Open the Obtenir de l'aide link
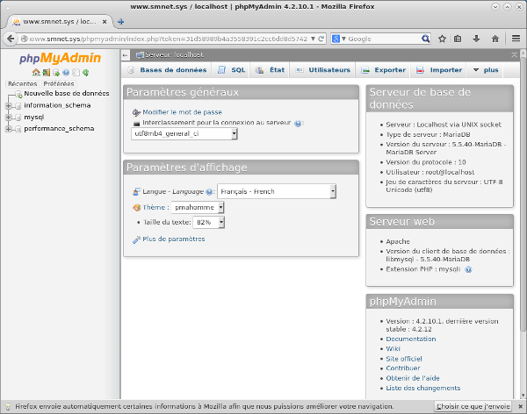Viewport: 527px width, 414px height. tap(413, 378)
